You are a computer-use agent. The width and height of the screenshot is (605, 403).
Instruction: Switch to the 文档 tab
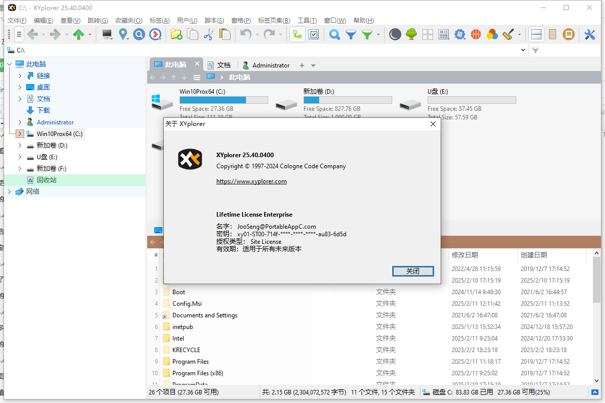tap(219, 65)
